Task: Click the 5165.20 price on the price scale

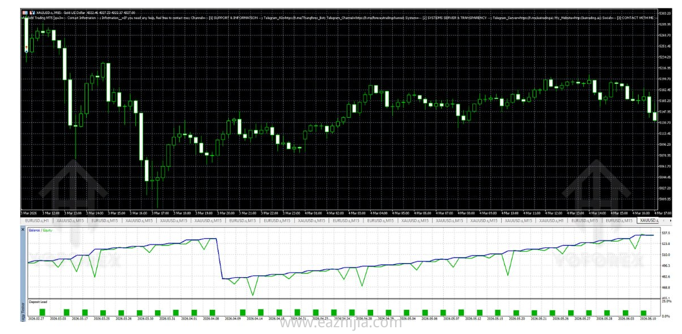Action: [x=665, y=100]
